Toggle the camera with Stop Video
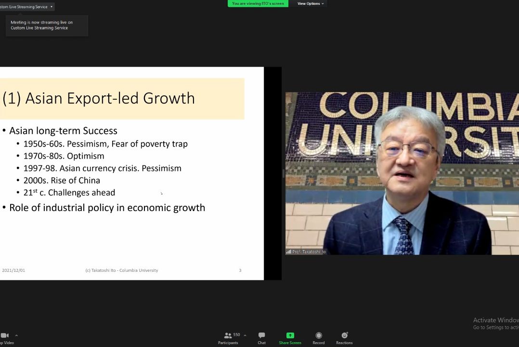The height and width of the screenshot is (347, 519). [x=5, y=338]
